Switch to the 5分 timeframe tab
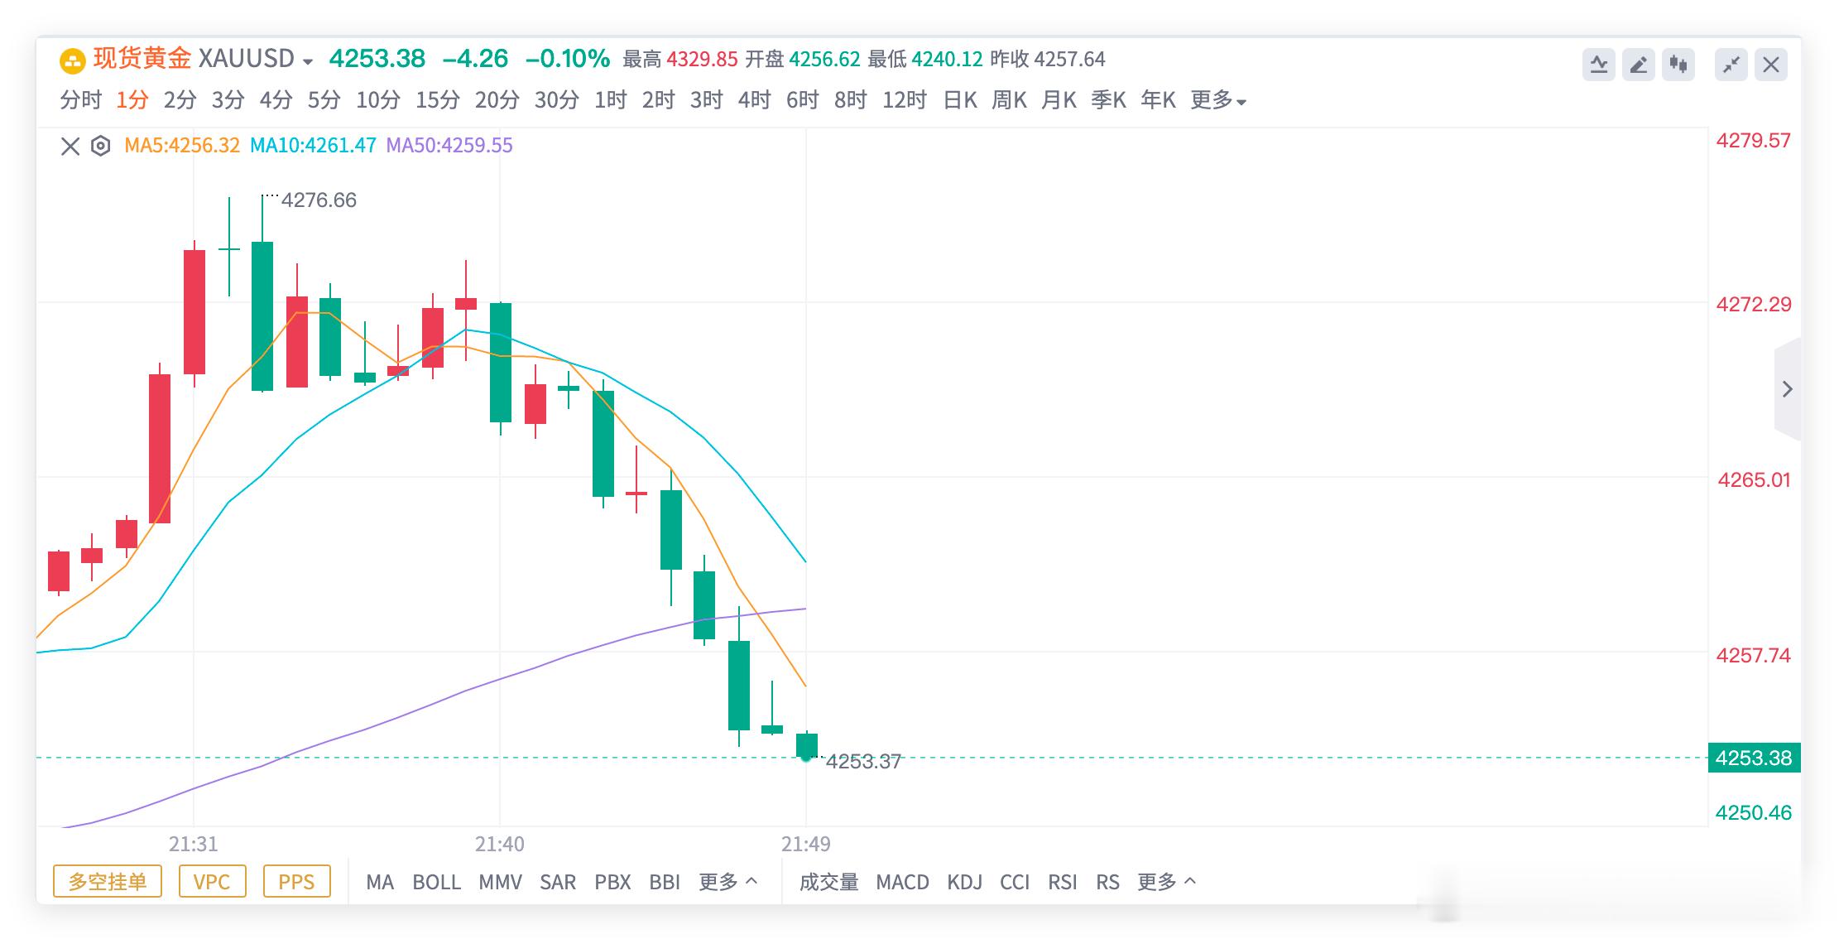 (x=324, y=100)
